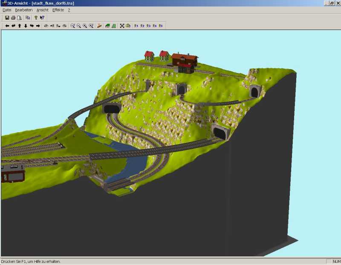The image size is (341, 265).
Task: Select saved viewpoint 5 icon
Action: click(x=161, y=26)
